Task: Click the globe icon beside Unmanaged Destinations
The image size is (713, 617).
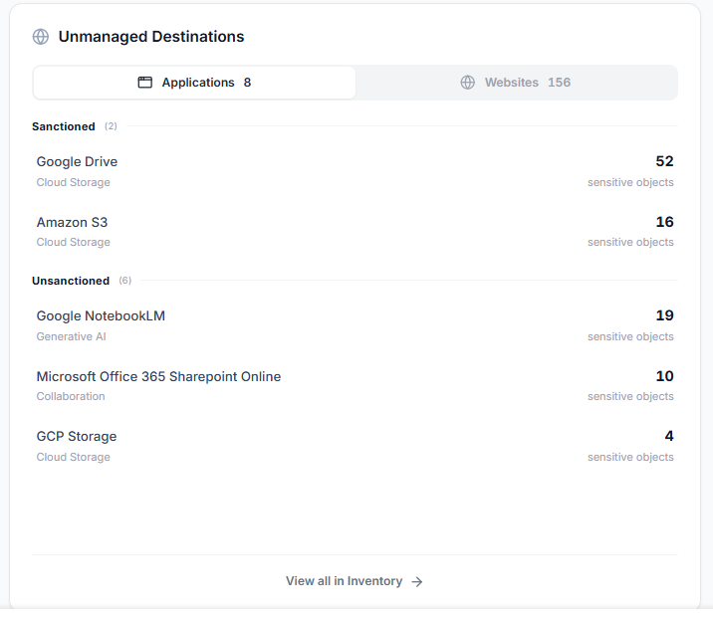Action: [41, 37]
